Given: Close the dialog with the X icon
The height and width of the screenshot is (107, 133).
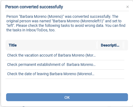Looking at the screenshot, I should [x=127, y=7].
